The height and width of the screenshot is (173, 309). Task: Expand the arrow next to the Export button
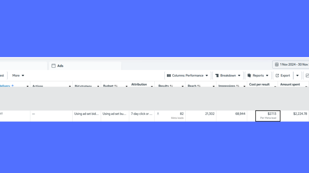[x=297, y=76]
